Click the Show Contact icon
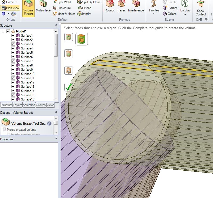Image resolution: width=213 pixels, height=198 pixels. (201, 8)
